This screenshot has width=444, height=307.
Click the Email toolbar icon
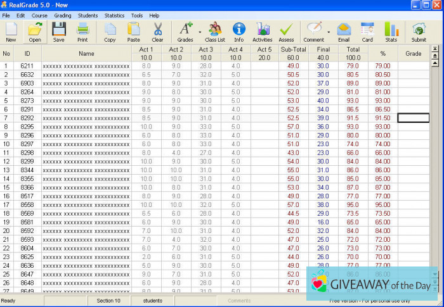point(344,31)
